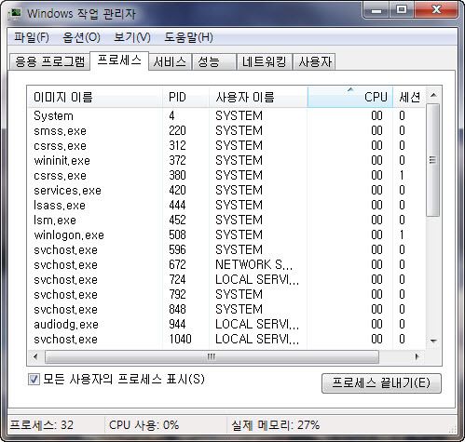Viewport: 465px width, 442px height.
Task: Select the wininit.exe process
Action: coord(226,160)
